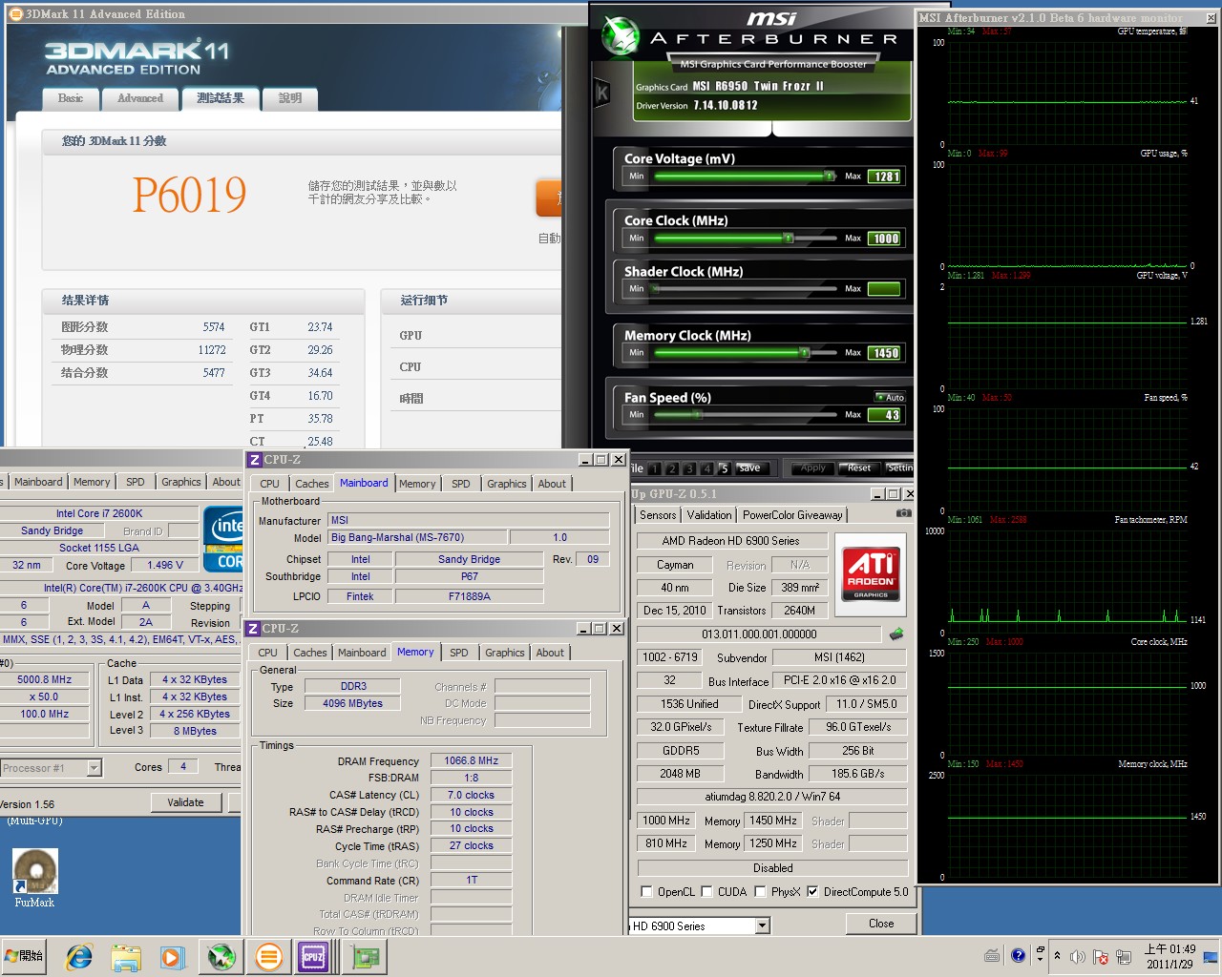Open Windows Explorer folder in taskbar
The width and height of the screenshot is (1222, 977).
[x=125, y=956]
